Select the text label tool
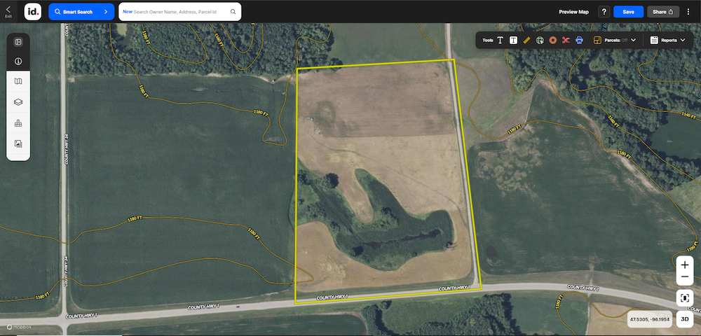Viewport: 701px width, 336px height. (x=501, y=41)
